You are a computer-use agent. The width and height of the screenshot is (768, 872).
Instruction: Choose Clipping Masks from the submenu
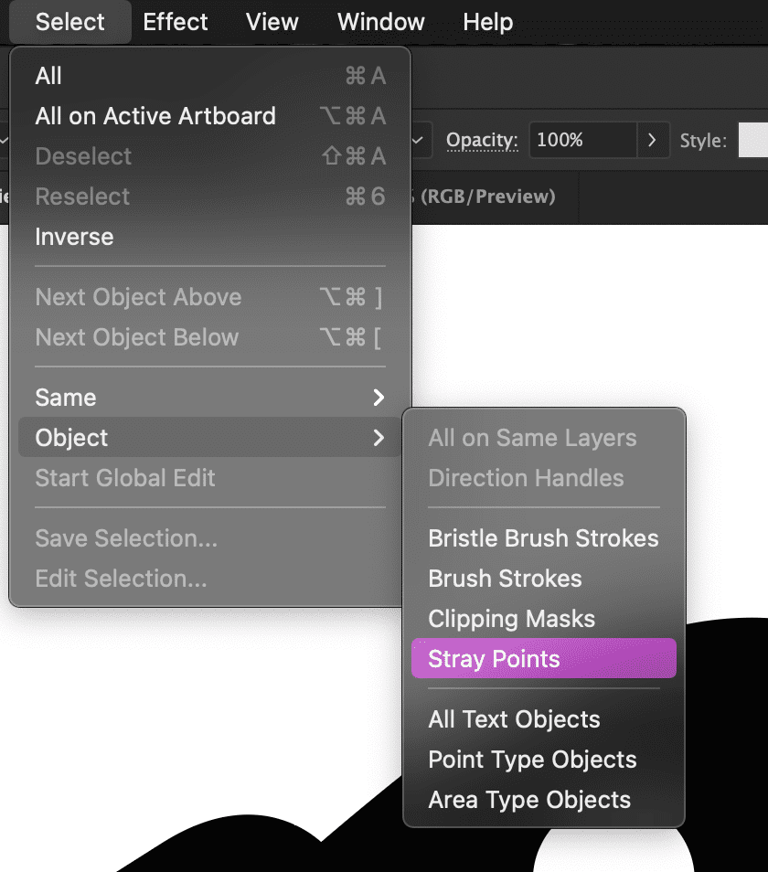pos(511,619)
